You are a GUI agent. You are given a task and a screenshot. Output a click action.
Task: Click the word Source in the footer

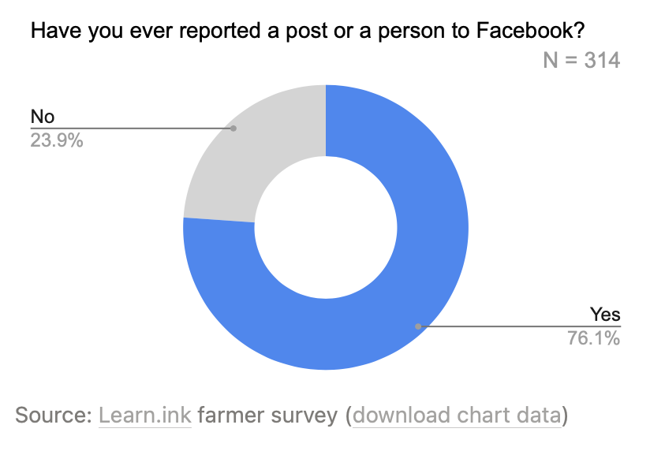pyautogui.click(x=50, y=415)
